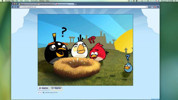Reload the page with the refresh icon
The image size is (178, 100).
click(18, 7)
